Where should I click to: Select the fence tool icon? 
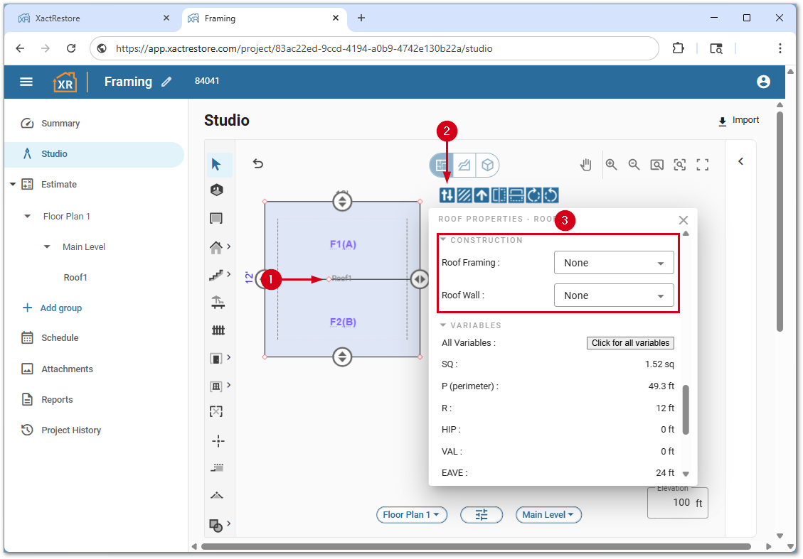[x=218, y=330]
